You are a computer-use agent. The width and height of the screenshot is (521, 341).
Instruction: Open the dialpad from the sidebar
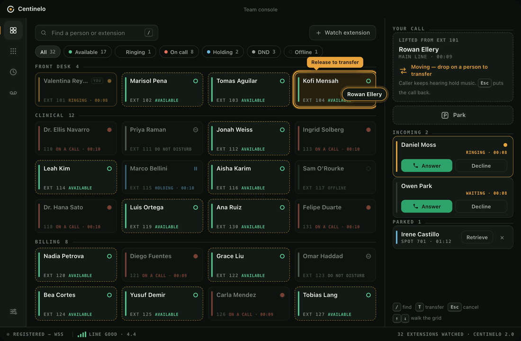(x=13, y=51)
